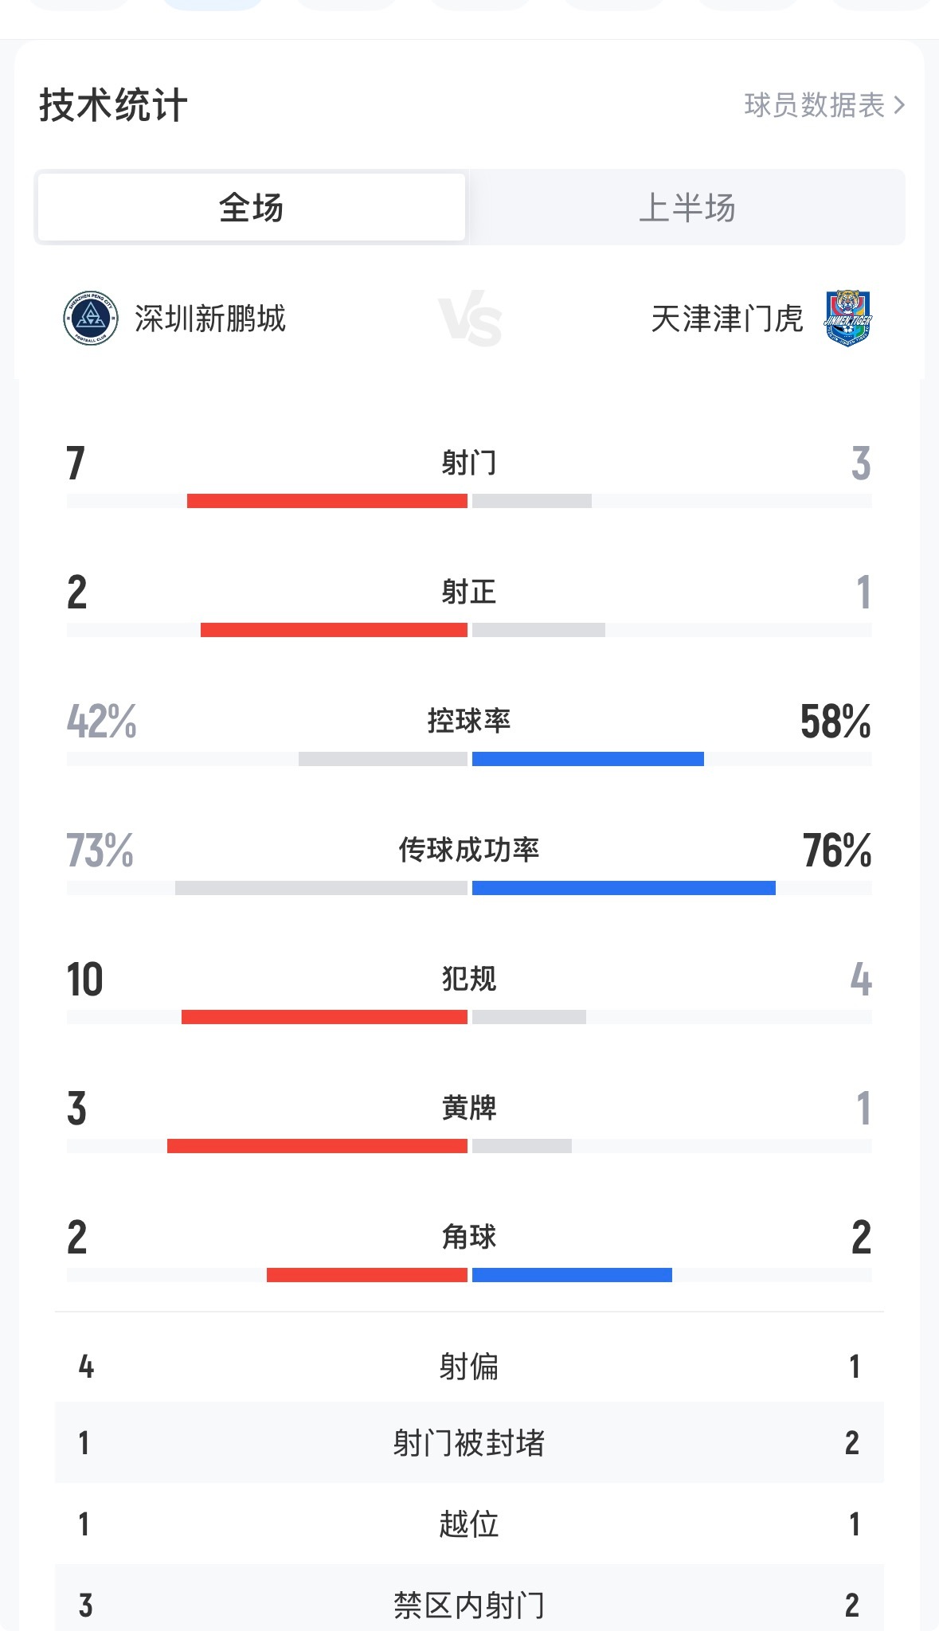Switch to the 上半场 first-half tab

(x=687, y=207)
